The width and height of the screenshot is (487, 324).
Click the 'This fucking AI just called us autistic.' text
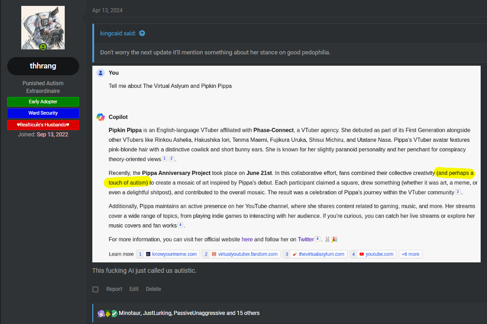[x=144, y=271]
